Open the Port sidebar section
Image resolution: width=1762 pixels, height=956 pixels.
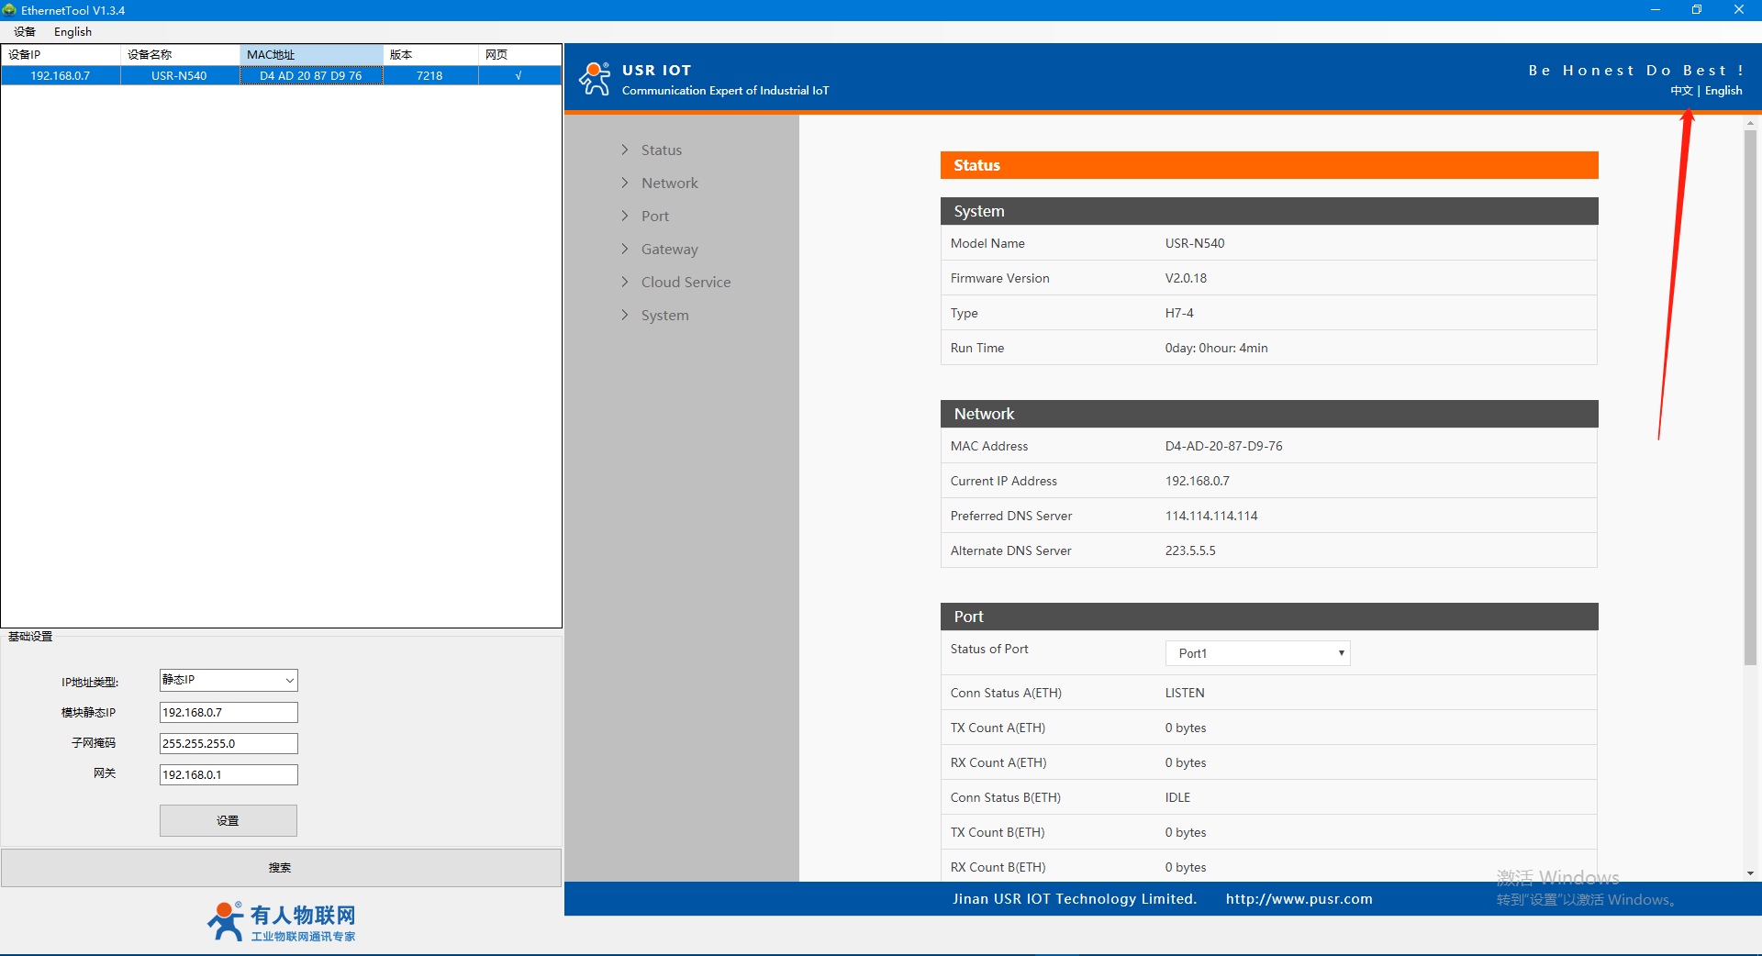[x=654, y=217]
